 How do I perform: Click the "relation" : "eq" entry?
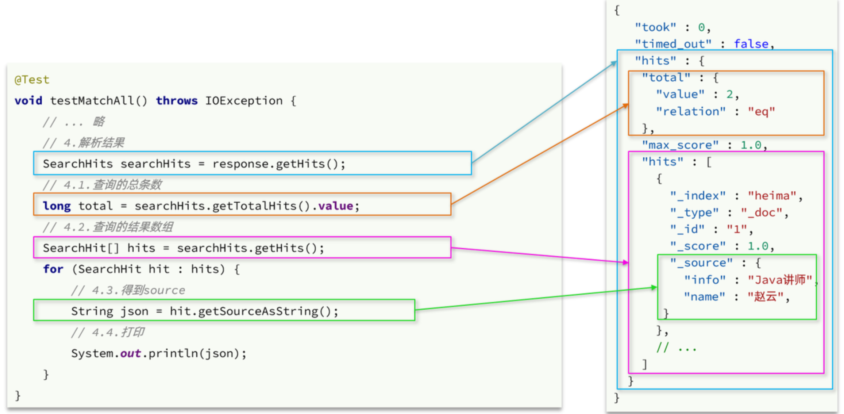point(715,111)
